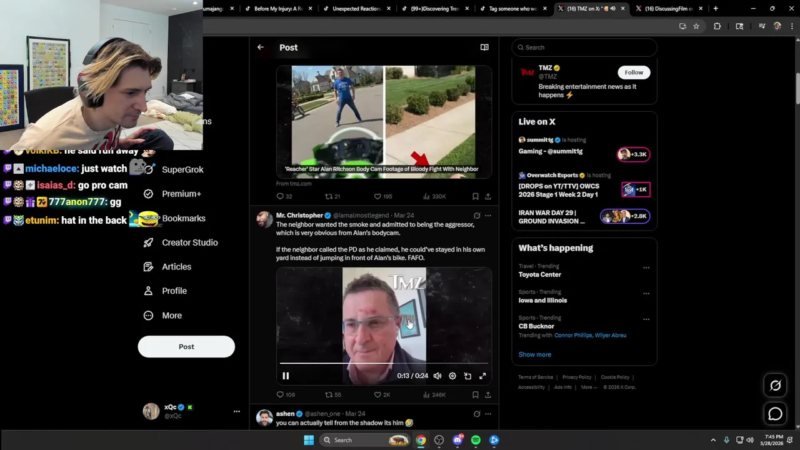Open replies on TMZ post with 32 comments
800x450 pixels.
pyautogui.click(x=284, y=196)
